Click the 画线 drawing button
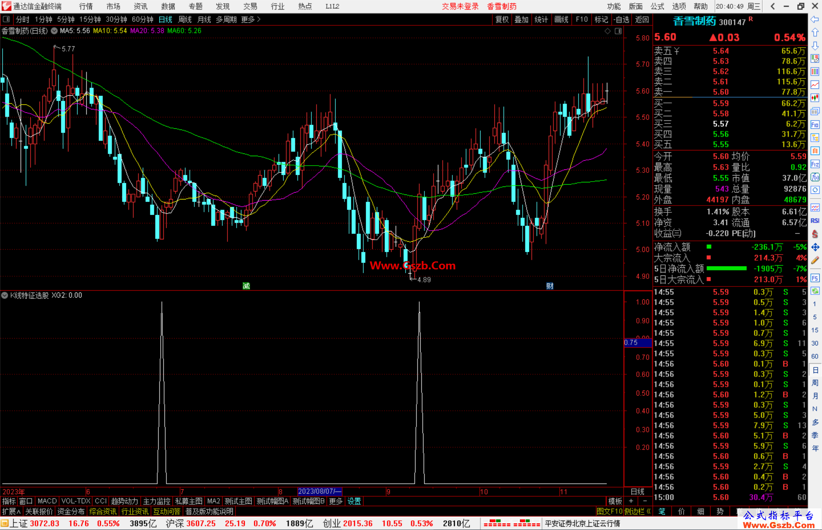822x530 pixels. 561,19
